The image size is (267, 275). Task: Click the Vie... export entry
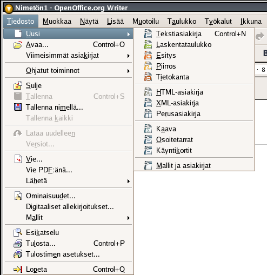pos(69,159)
